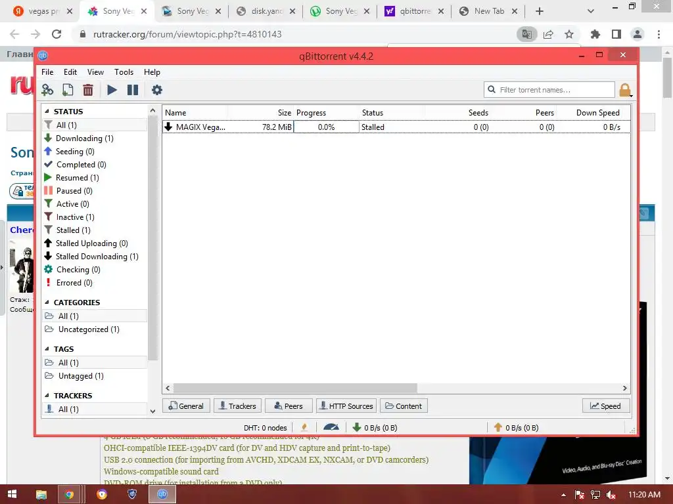The height and width of the screenshot is (504, 673).
Task: Open the Tools menu
Action: 124,72
